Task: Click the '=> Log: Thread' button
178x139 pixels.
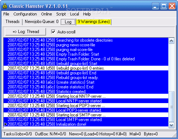Action: [26, 32]
